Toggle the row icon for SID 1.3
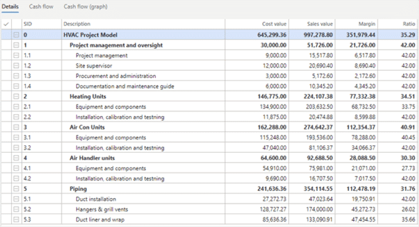 coord(16,76)
